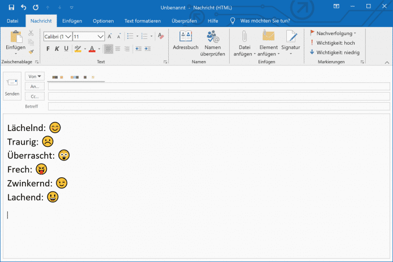Open the Optionen tab
393x262 pixels.
tap(103, 21)
